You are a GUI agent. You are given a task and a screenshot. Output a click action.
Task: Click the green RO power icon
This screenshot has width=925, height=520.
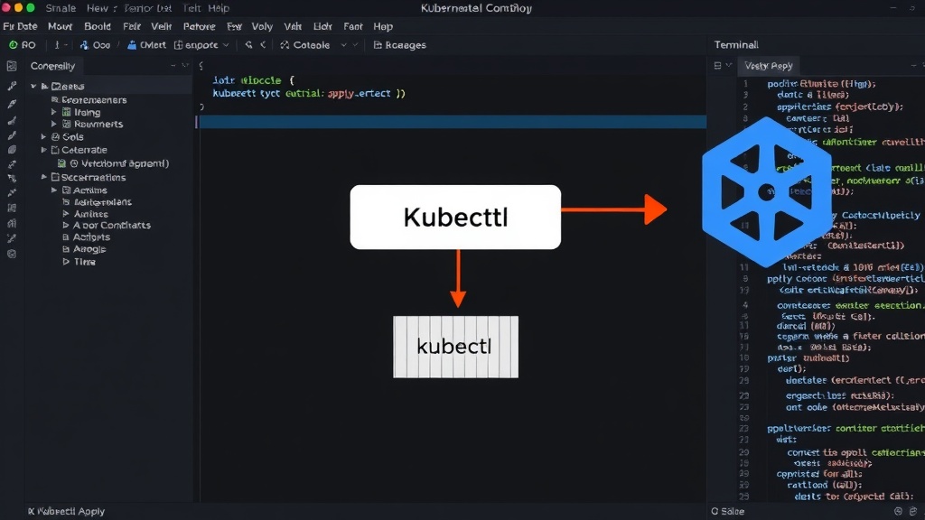pyautogui.click(x=13, y=45)
